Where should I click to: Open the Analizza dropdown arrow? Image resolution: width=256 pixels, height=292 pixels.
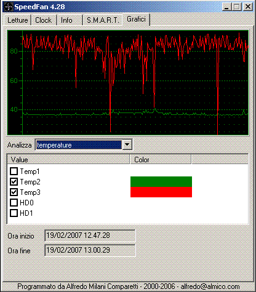pos(127,145)
